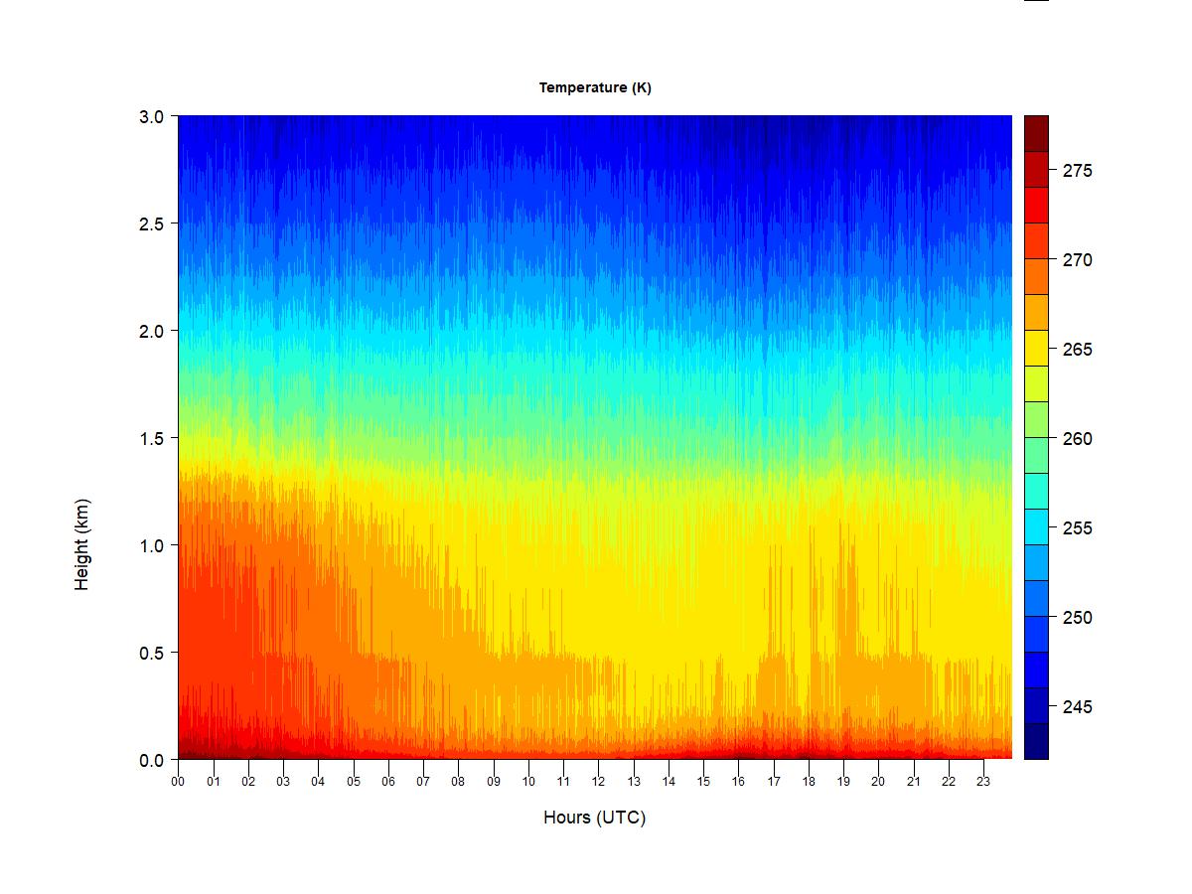Click the hour 03 tick label
Viewport: 1192px width, 894px height.
click(283, 781)
